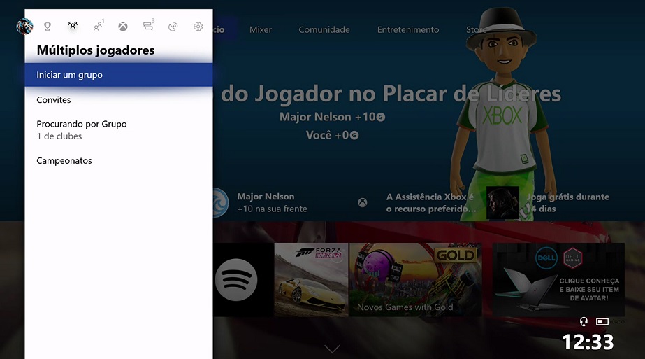
Task: Open the Messages chat icon
Action: pos(147,27)
